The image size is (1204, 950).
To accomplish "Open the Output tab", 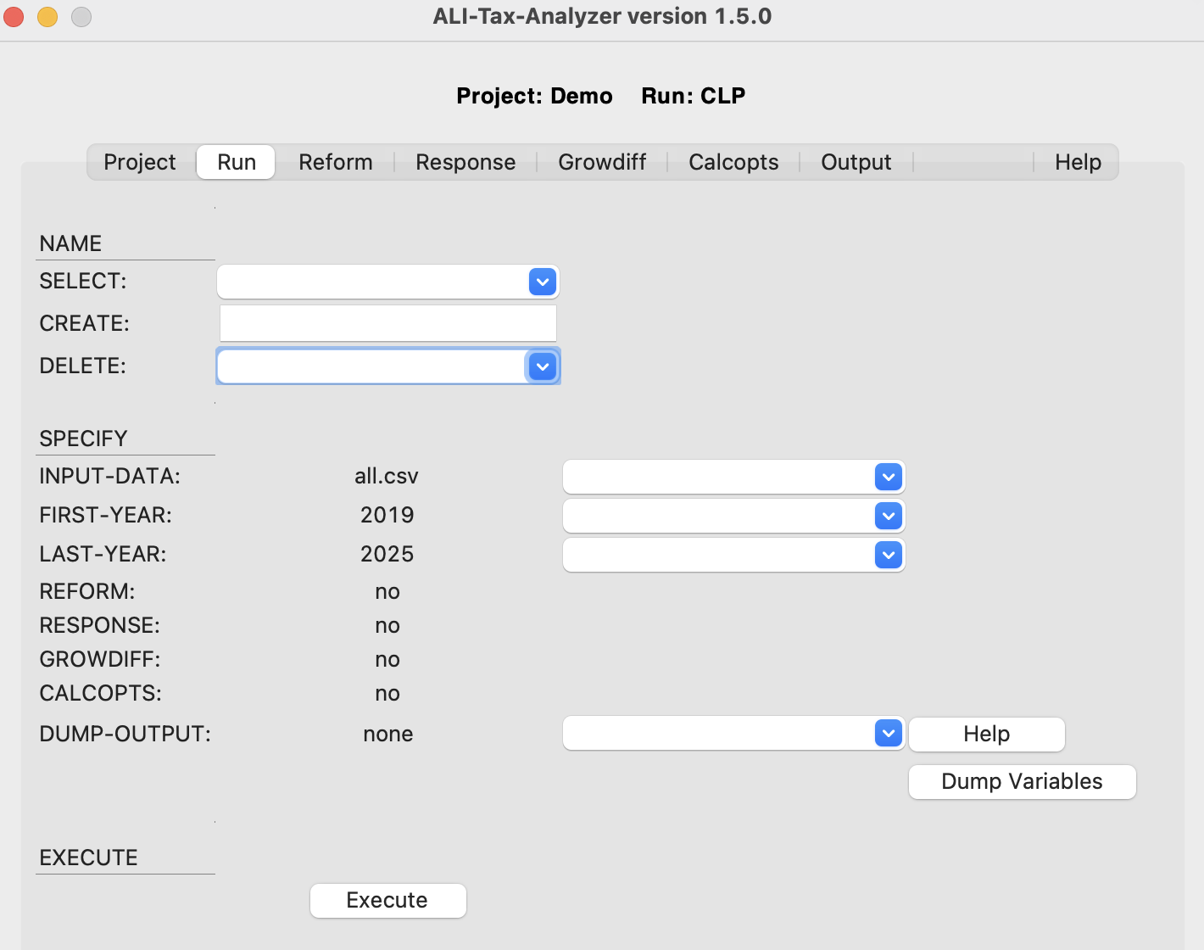I will click(x=856, y=161).
